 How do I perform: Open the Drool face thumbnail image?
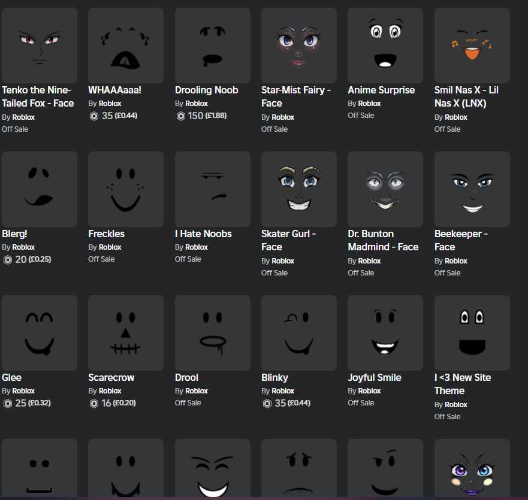point(213,333)
